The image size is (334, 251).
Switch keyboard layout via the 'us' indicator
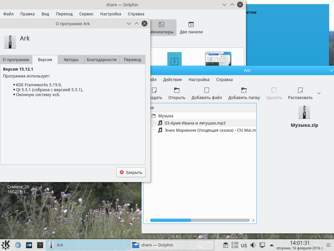[x=244, y=245]
